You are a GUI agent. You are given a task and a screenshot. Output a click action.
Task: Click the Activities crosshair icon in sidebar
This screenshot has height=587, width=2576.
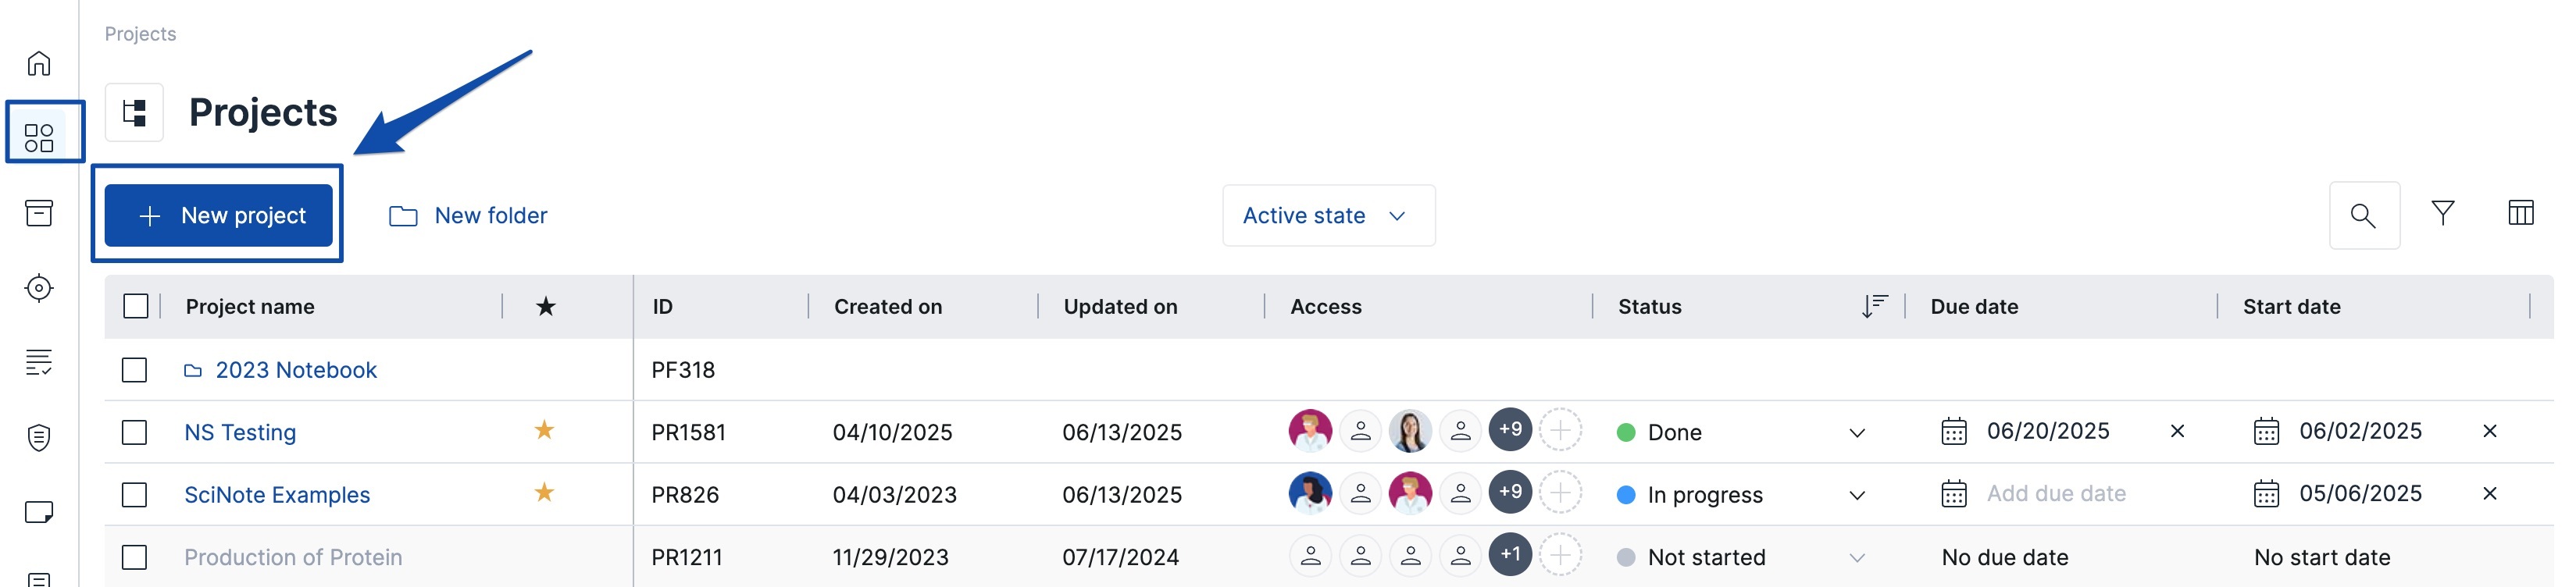[40, 289]
